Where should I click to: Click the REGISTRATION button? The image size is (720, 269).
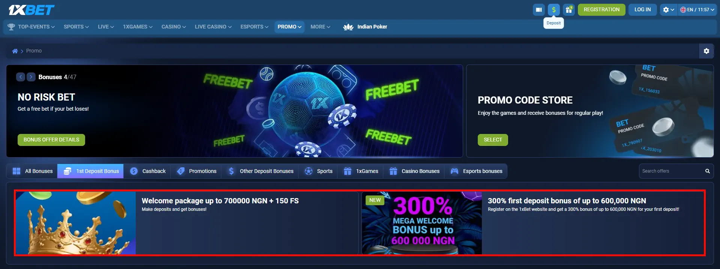tap(601, 10)
